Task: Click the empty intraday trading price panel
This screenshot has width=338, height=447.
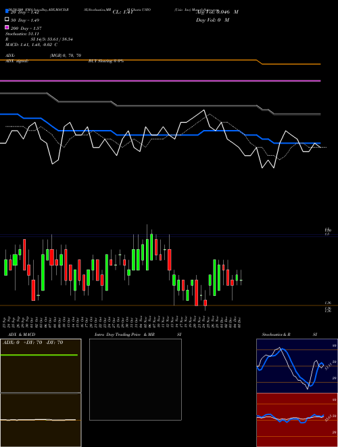Action: click(135, 379)
